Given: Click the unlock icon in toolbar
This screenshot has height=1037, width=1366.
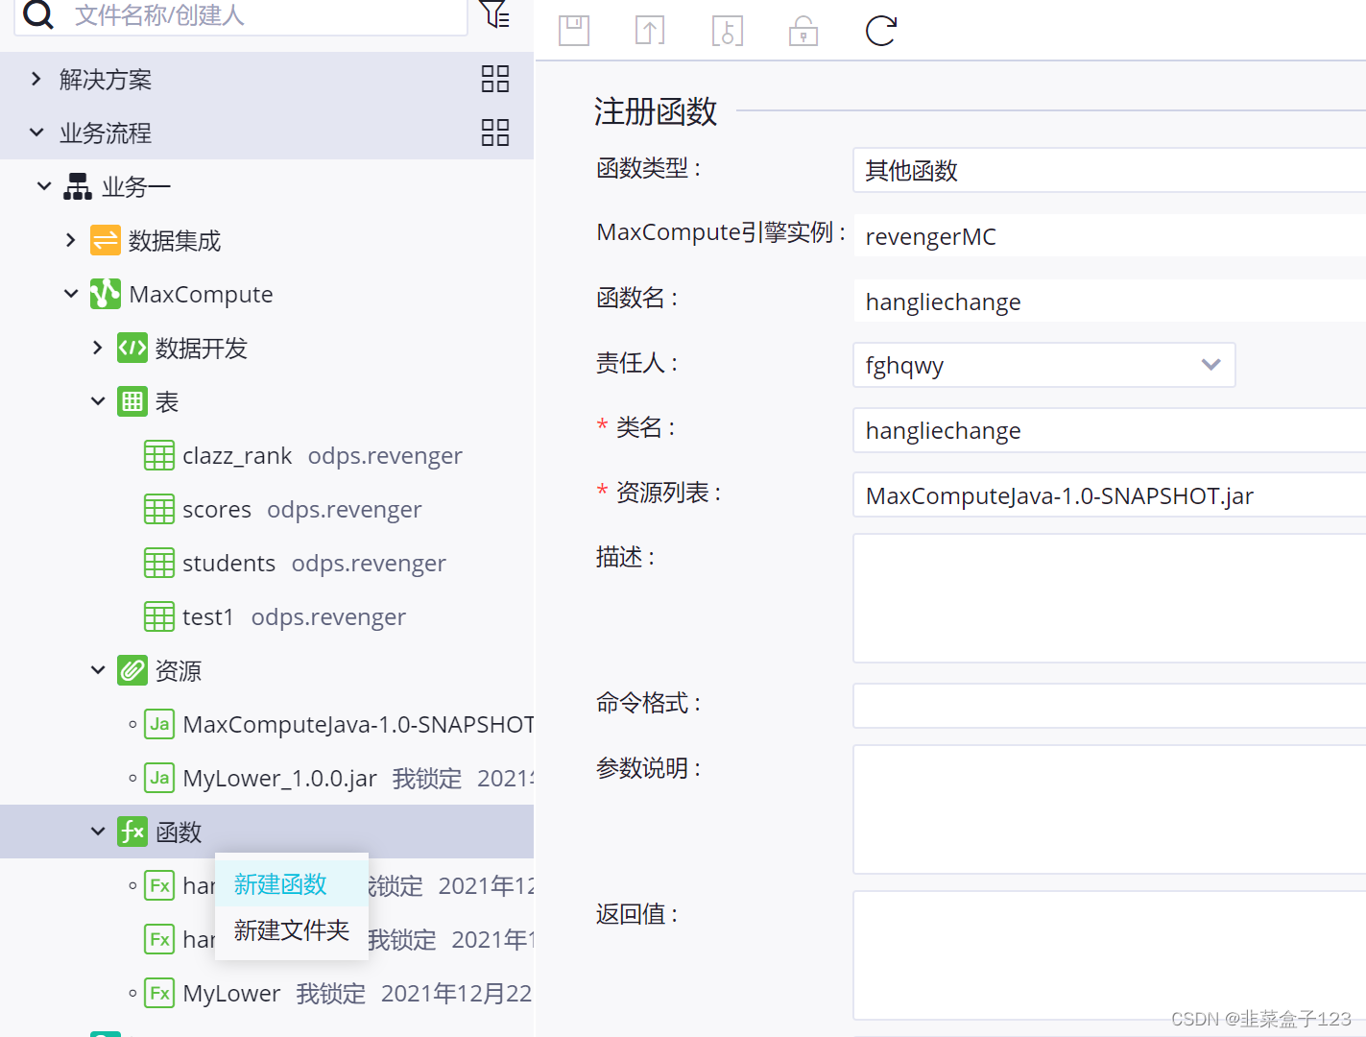Looking at the screenshot, I should click(x=803, y=31).
